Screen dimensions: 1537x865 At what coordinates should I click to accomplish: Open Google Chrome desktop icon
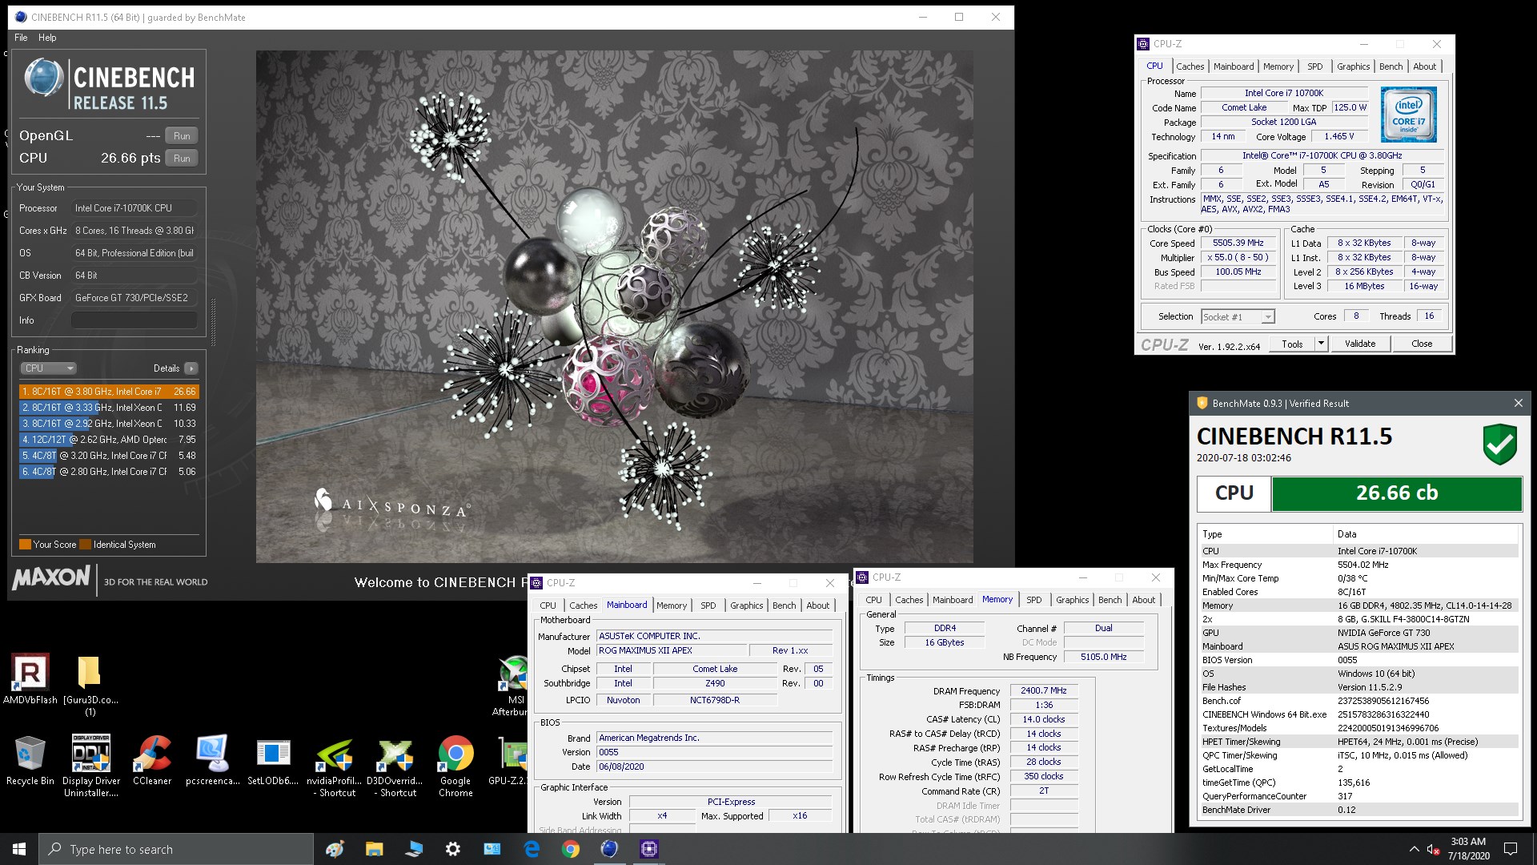point(455,766)
